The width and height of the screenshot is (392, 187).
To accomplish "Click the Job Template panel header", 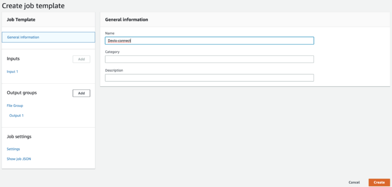I will pos(21,20).
